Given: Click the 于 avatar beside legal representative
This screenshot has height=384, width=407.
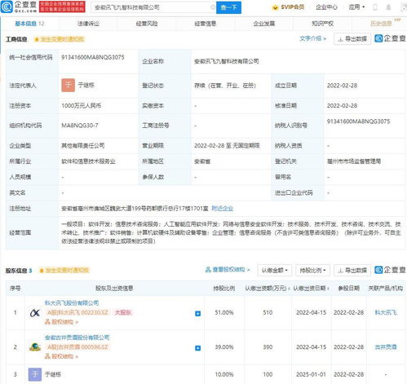Looking at the screenshot, I should [x=68, y=86].
